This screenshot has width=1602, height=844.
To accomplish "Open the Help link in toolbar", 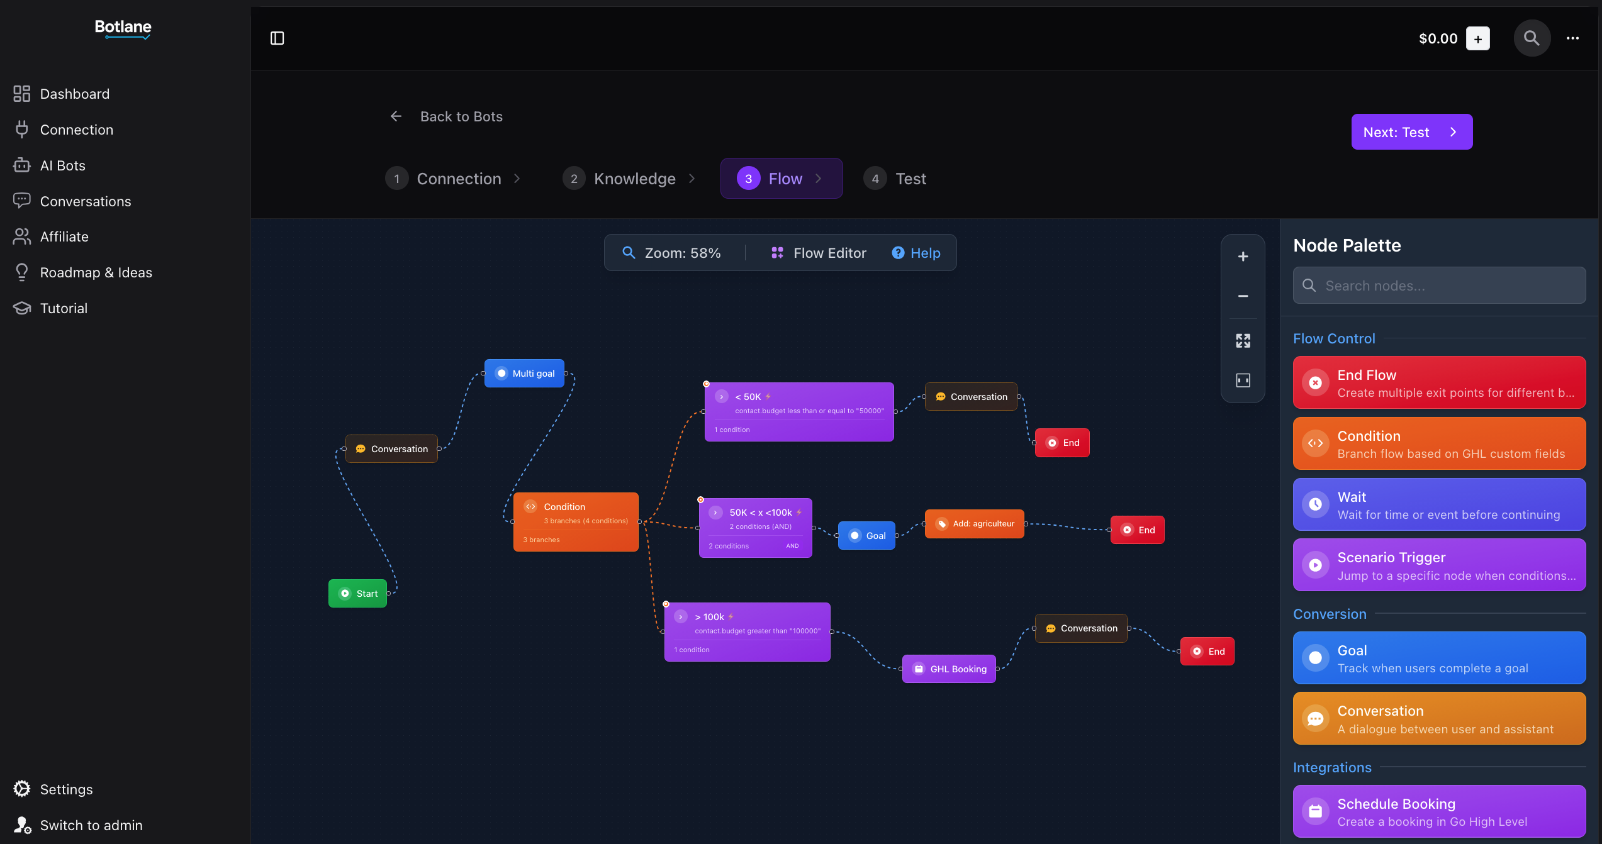I will coord(916,253).
